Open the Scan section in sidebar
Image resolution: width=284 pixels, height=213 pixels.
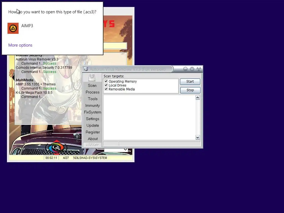[92, 85]
